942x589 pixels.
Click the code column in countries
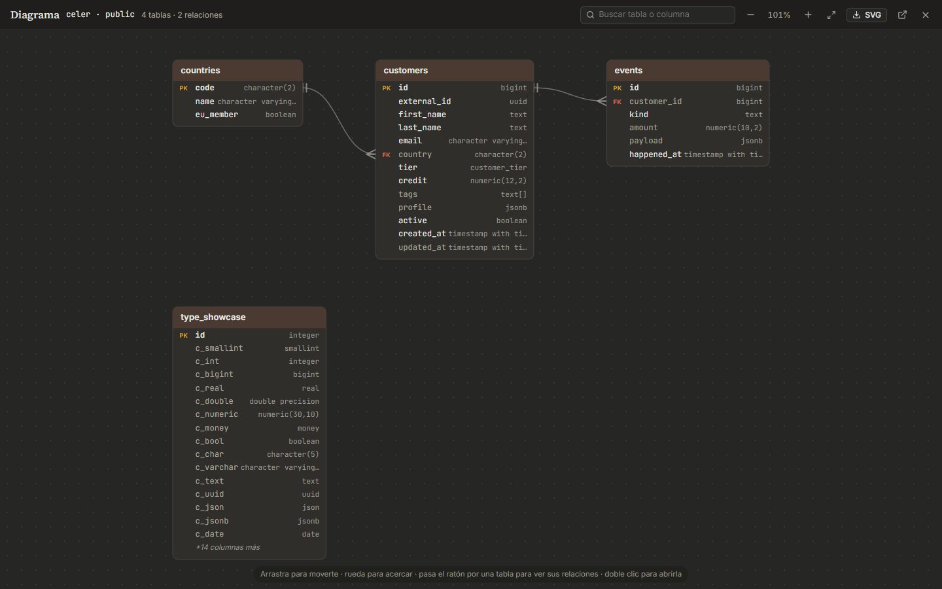point(237,88)
